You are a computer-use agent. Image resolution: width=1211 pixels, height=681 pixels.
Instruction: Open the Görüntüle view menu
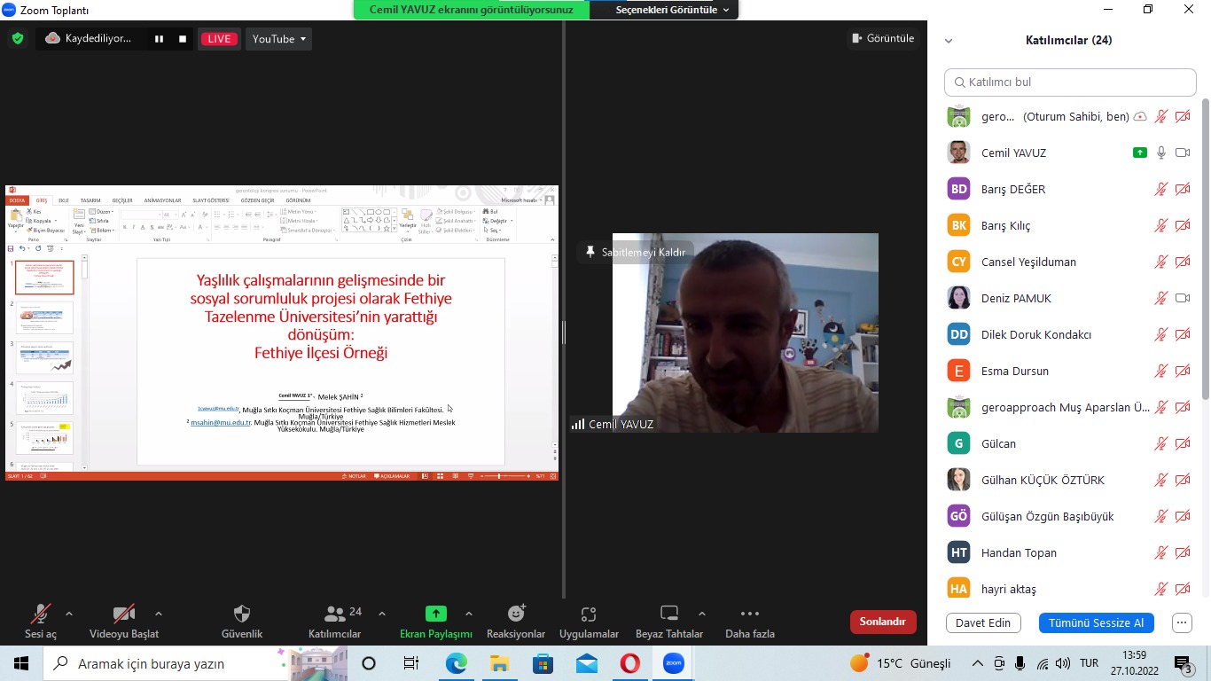[x=882, y=39]
